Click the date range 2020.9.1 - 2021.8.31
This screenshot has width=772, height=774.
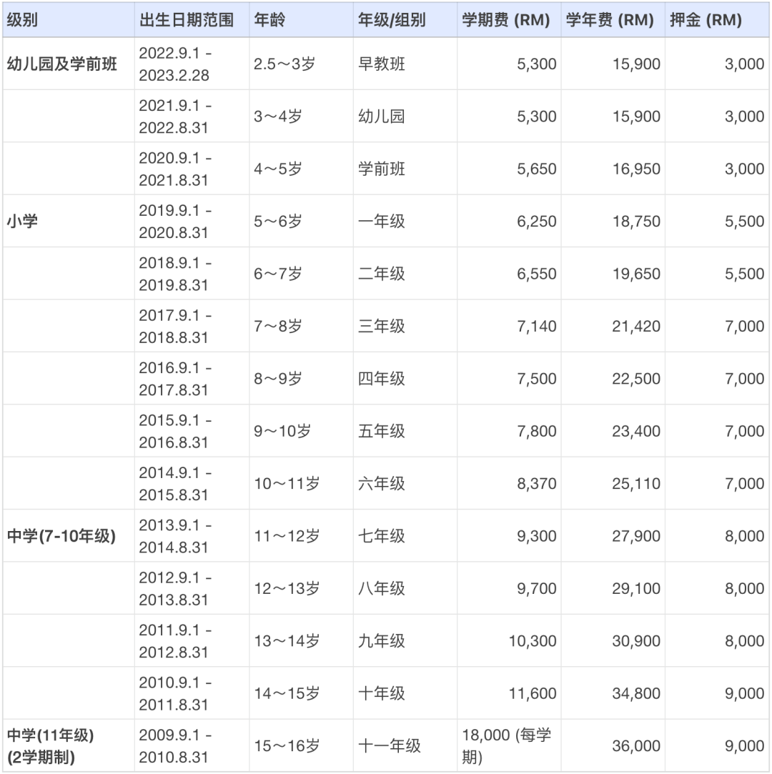tap(192, 169)
